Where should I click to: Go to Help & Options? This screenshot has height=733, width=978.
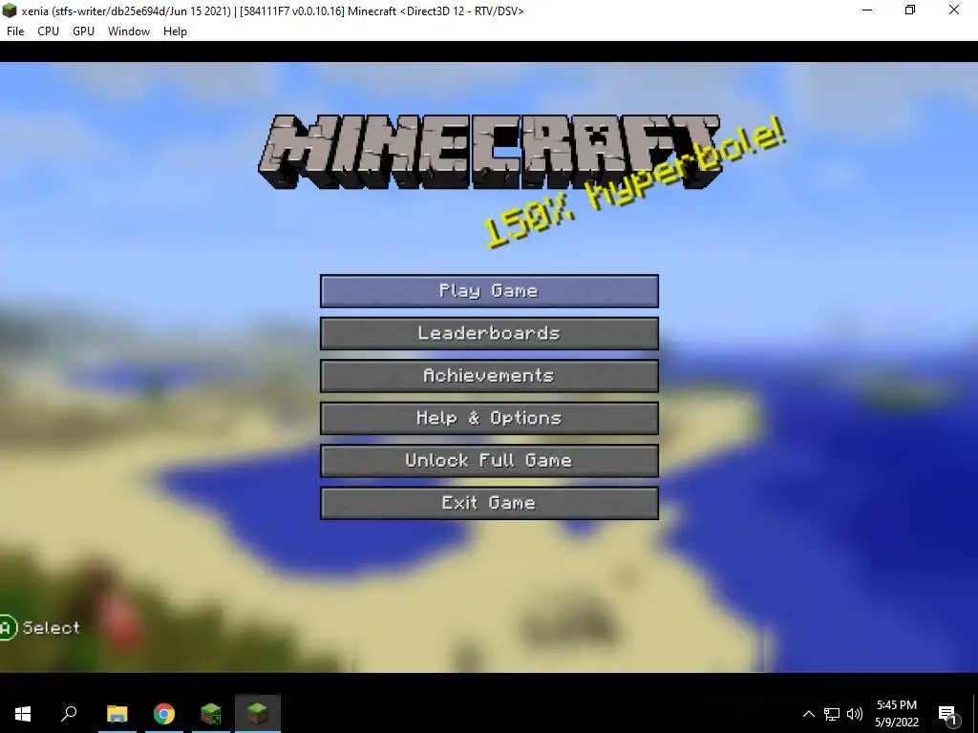click(489, 418)
